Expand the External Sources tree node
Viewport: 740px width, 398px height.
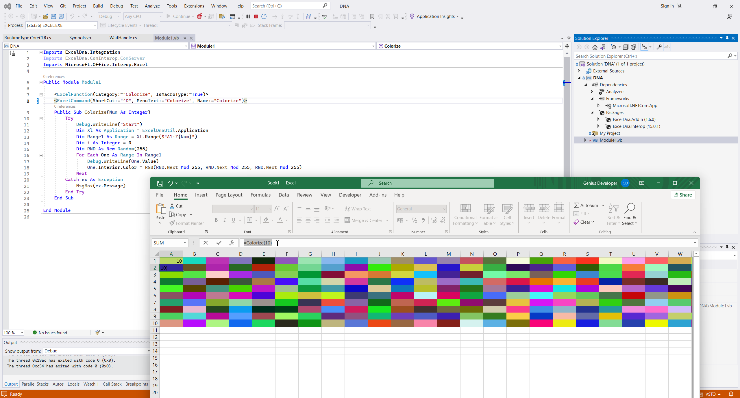pyautogui.click(x=579, y=71)
